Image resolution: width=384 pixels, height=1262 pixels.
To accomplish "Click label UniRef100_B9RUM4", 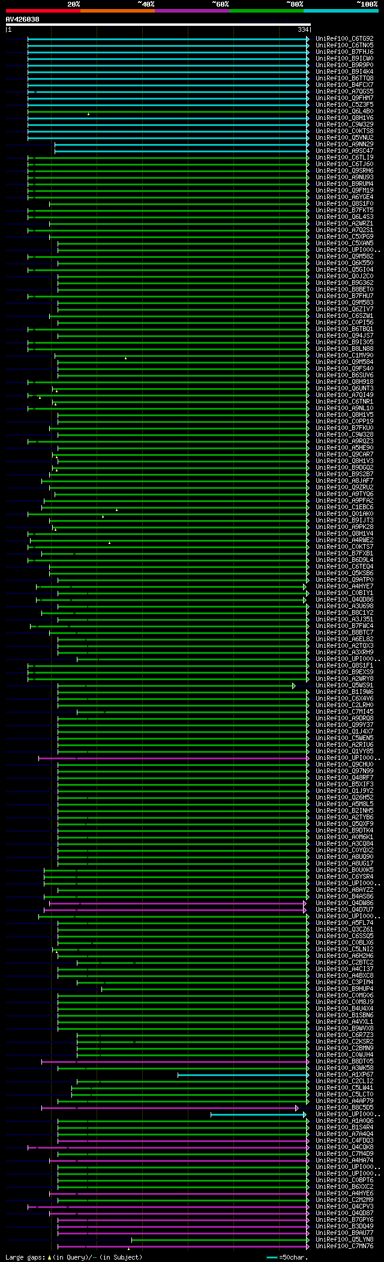I will [x=344, y=184].
